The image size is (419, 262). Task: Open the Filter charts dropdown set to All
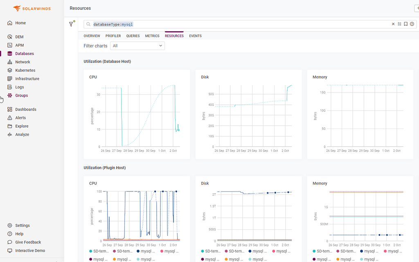point(137,46)
